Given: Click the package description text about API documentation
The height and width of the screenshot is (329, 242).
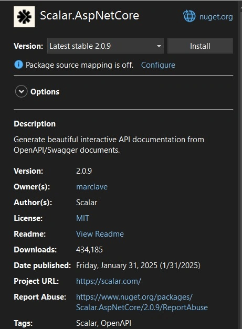Looking at the screenshot, I should pyautogui.click(x=109, y=145).
